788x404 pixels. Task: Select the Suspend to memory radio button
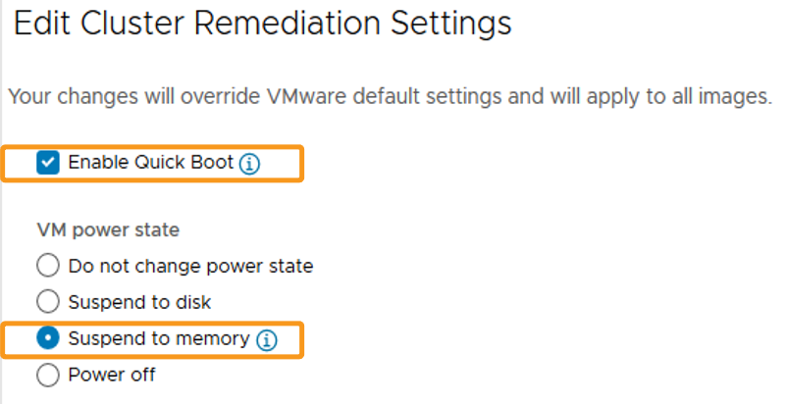tap(48, 338)
